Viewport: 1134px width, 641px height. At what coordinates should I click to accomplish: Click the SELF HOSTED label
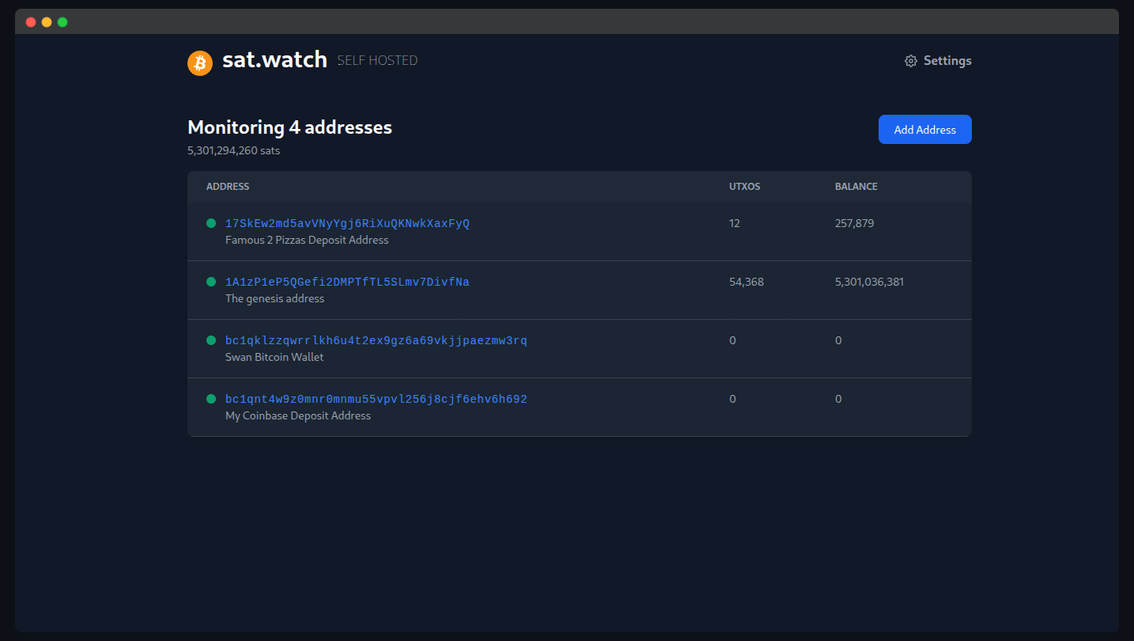(377, 61)
